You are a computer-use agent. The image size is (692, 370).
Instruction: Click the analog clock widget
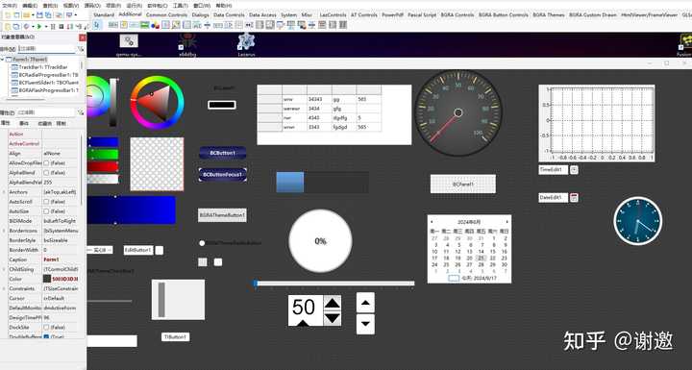tap(638, 221)
